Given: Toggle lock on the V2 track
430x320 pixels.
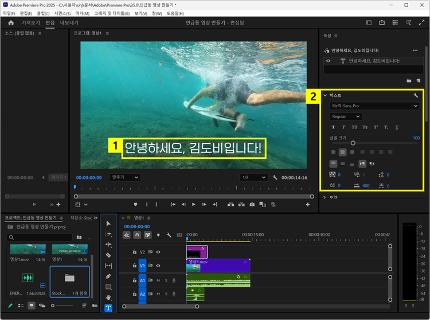Looking at the screenshot, I should click(135, 252).
